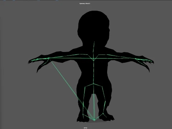Select the chest joint where clavicles meet
172x129 pixels.
pos(94,61)
